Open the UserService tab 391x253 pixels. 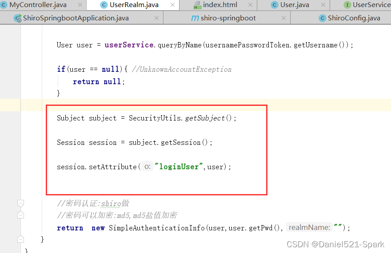click(x=361, y=5)
